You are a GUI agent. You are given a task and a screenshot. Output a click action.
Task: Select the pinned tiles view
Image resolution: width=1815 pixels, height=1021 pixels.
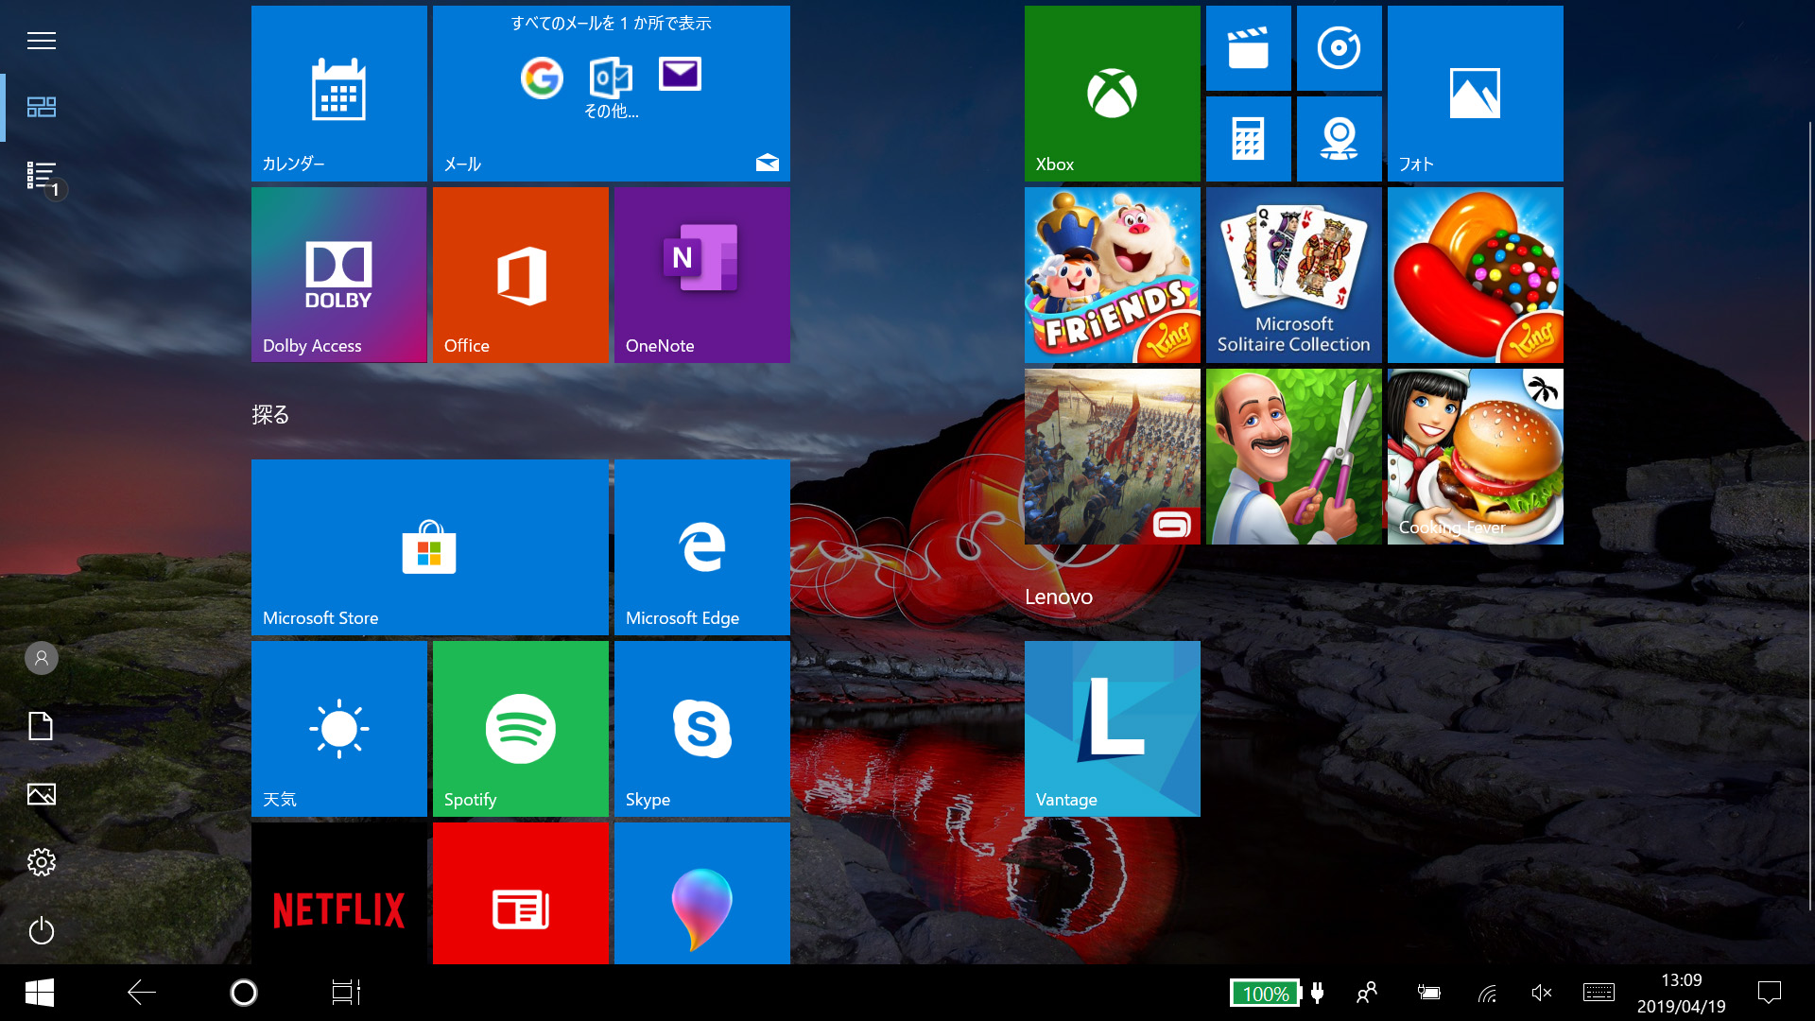[x=42, y=107]
